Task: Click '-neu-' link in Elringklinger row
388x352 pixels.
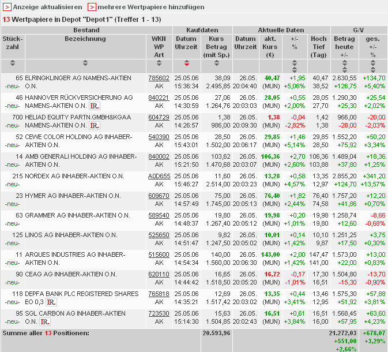Action: point(13,86)
